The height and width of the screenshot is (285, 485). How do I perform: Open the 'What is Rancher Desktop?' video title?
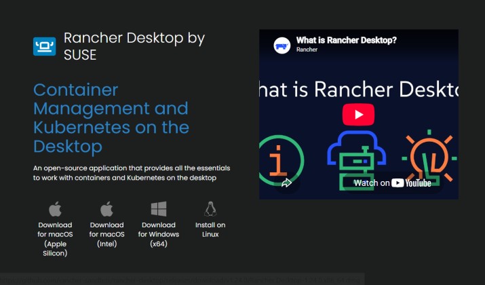346,40
